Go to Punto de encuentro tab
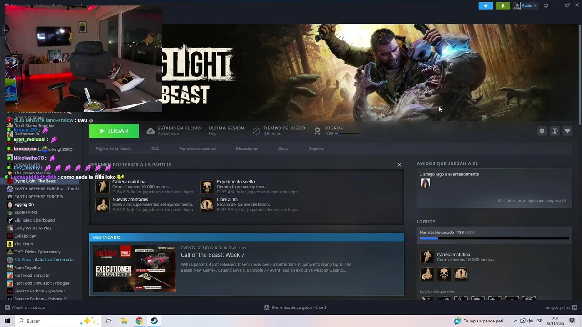Viewport: 582px width, 327px height. [x=197, y=149]
